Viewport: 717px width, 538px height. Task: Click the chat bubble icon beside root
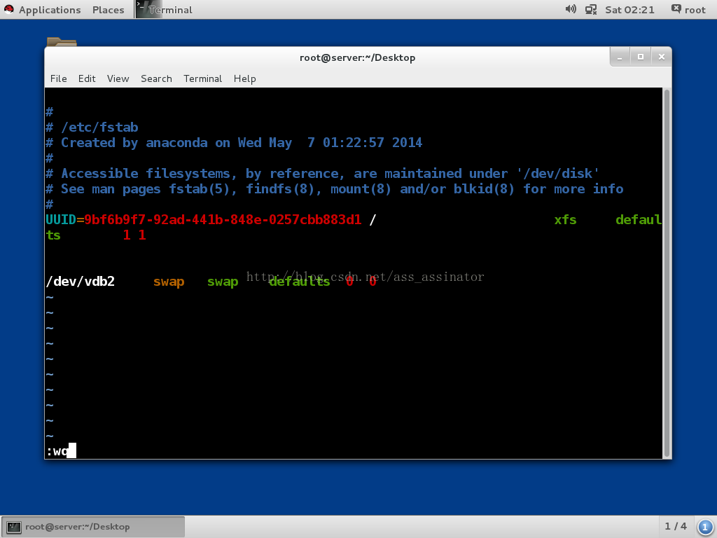[x=676, y=9]
